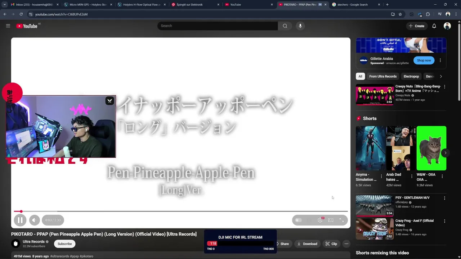Open options for W&W OIIA short
Screen dimensions: 461x259
click(442, 177)
